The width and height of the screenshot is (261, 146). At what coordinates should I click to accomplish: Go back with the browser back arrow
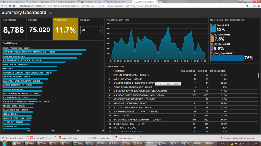[x=2, y=6]
